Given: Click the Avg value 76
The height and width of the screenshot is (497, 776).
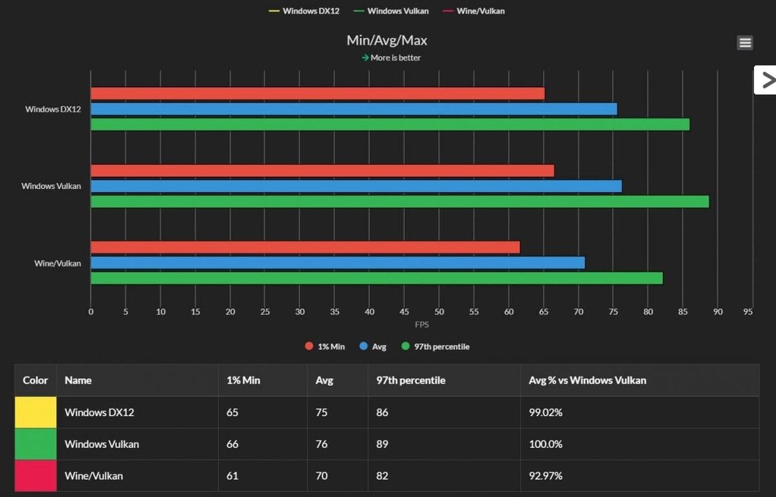Looking at the screenshot, I should 322,444.
